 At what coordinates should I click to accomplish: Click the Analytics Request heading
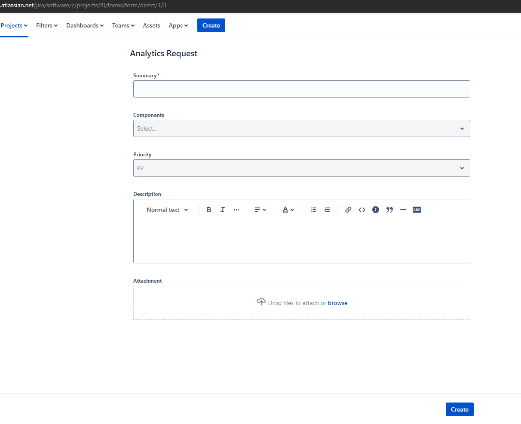pyautogui.click(x=164, y=53)
